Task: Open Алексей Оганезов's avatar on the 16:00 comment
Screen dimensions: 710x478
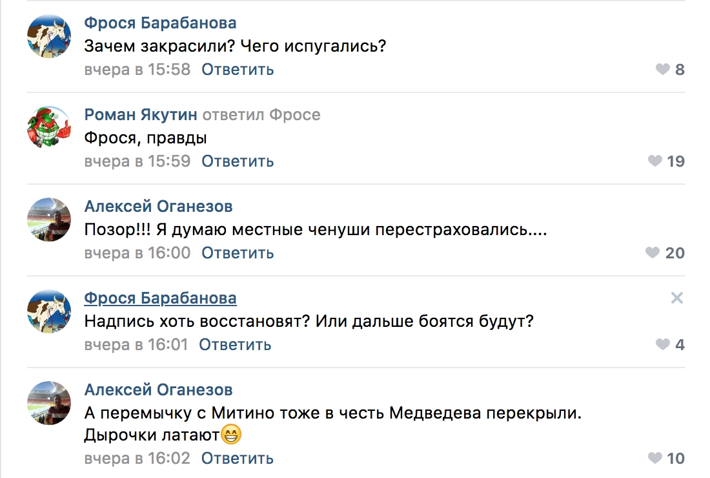Action: tap(49, 220)
